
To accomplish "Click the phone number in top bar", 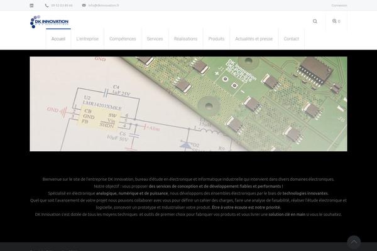I will pos(62,5).
